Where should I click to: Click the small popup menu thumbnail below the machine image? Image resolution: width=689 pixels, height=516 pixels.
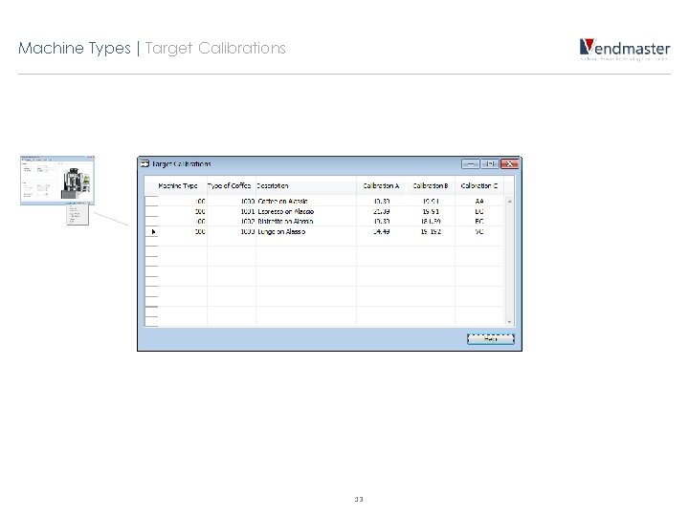[78, 214]
